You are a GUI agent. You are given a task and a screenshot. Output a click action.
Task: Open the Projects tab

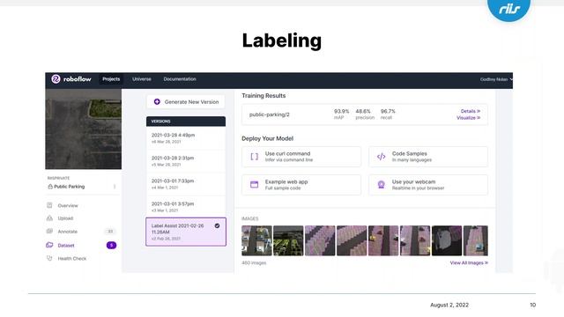[111, 79]
